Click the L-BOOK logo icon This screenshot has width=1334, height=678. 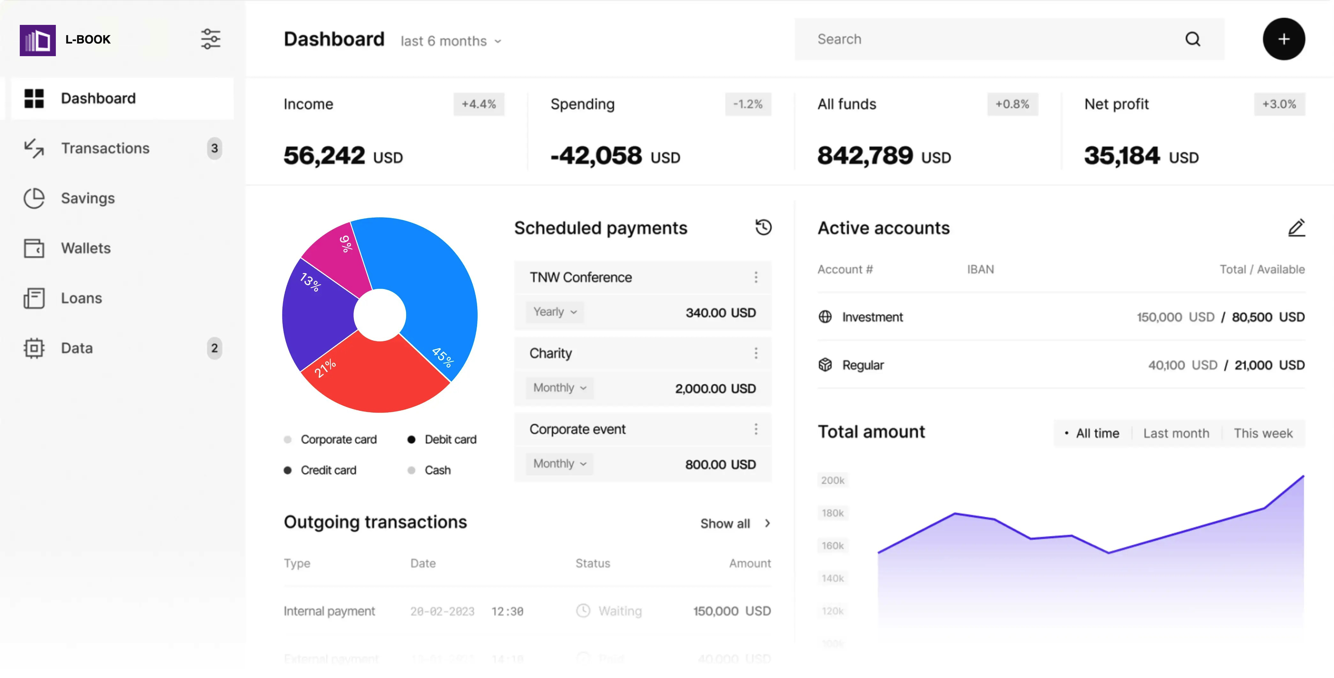pyautogui.click(x=37, y=40)
